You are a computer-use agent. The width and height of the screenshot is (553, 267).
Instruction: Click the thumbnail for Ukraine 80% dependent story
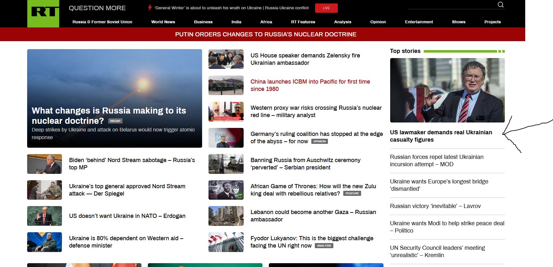(x=44, y=242)
